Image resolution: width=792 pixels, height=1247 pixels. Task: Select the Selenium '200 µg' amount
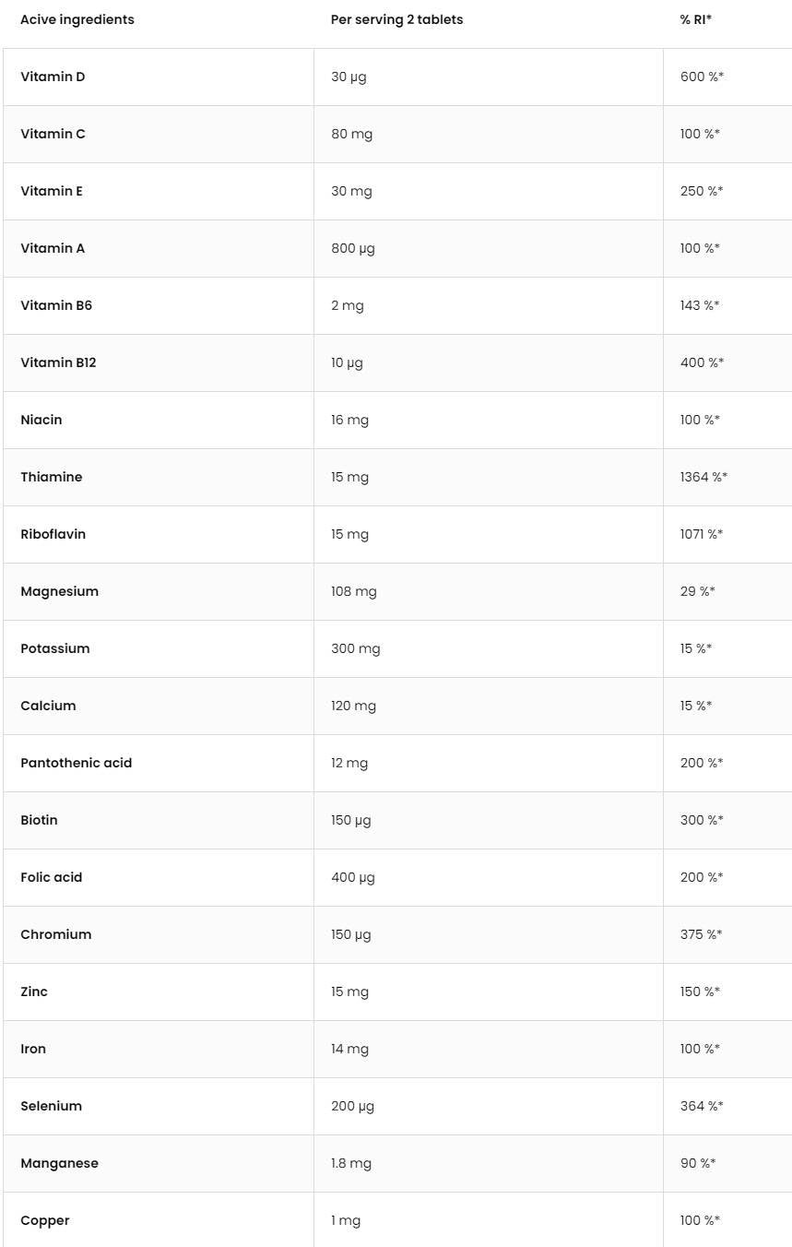352,1106
